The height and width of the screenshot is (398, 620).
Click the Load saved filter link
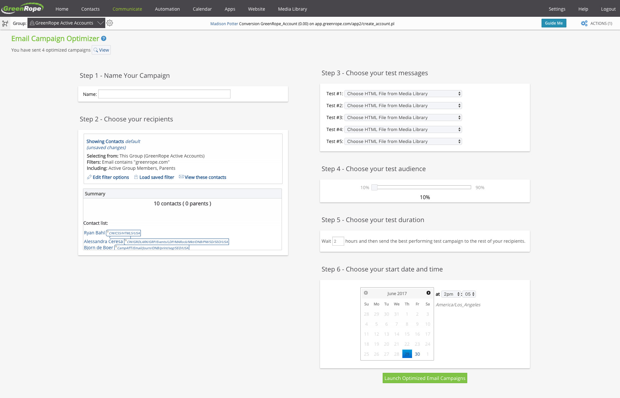point(157,177)
